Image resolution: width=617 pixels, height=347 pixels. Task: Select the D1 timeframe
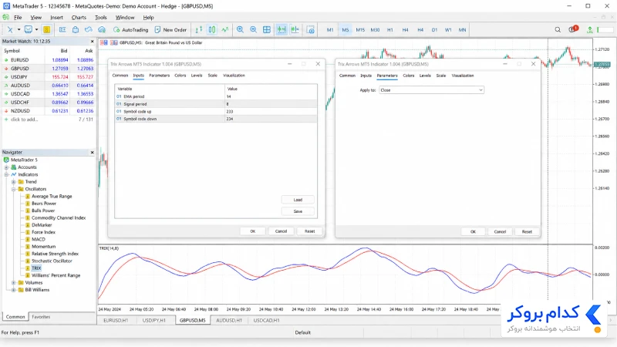click(434, 30)
